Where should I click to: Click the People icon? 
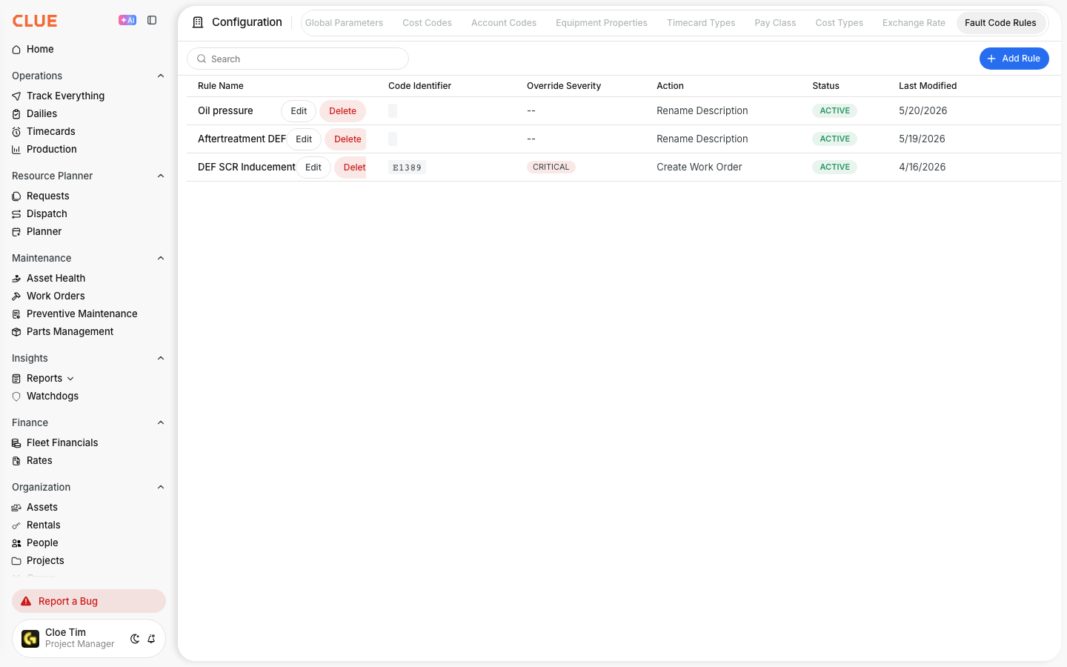(x=16, y=543)
